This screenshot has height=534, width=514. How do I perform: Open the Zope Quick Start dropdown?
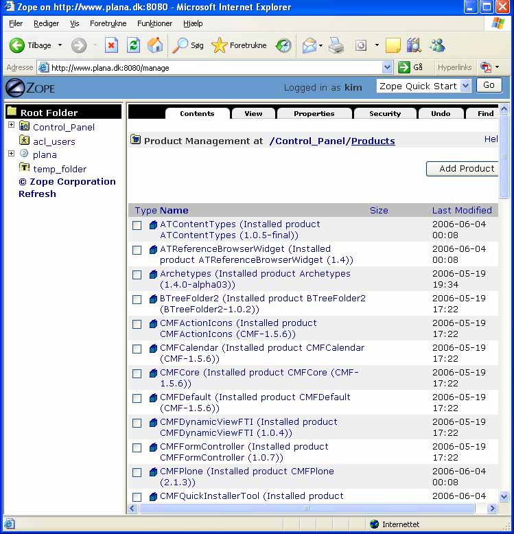(x=465, y=86)
